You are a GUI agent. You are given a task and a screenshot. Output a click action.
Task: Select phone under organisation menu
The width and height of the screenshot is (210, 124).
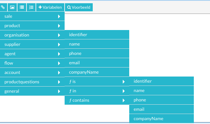click(97, 53)
